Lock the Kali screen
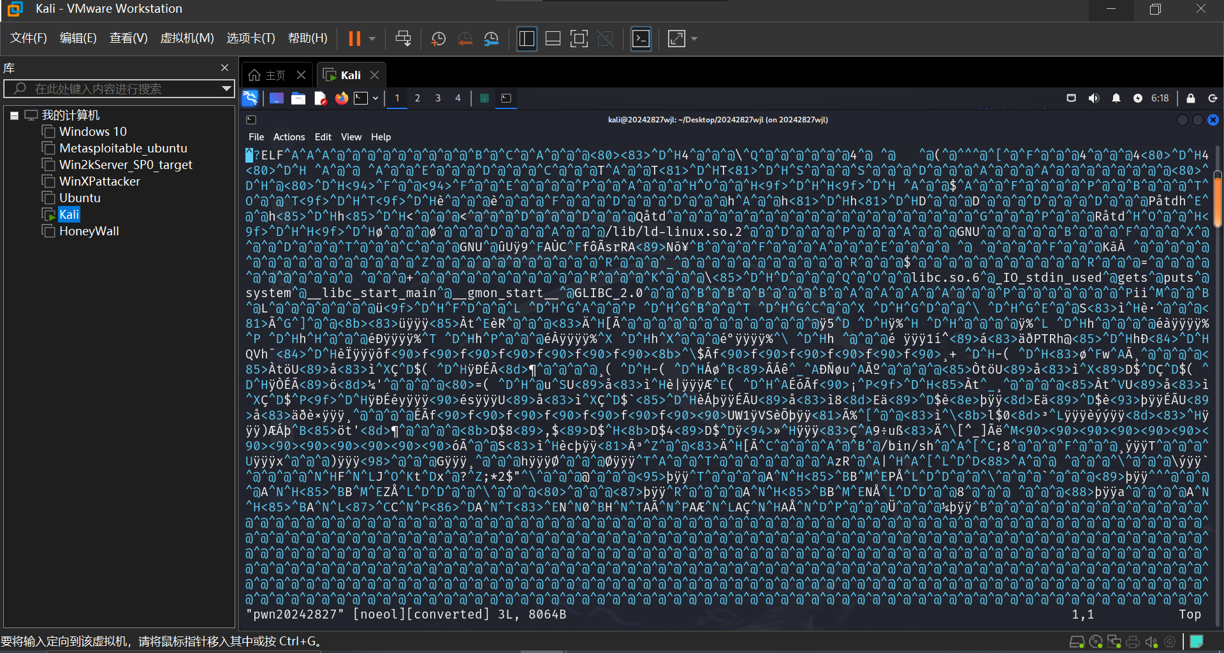The image size is (1224, 653). (1191, 98)
